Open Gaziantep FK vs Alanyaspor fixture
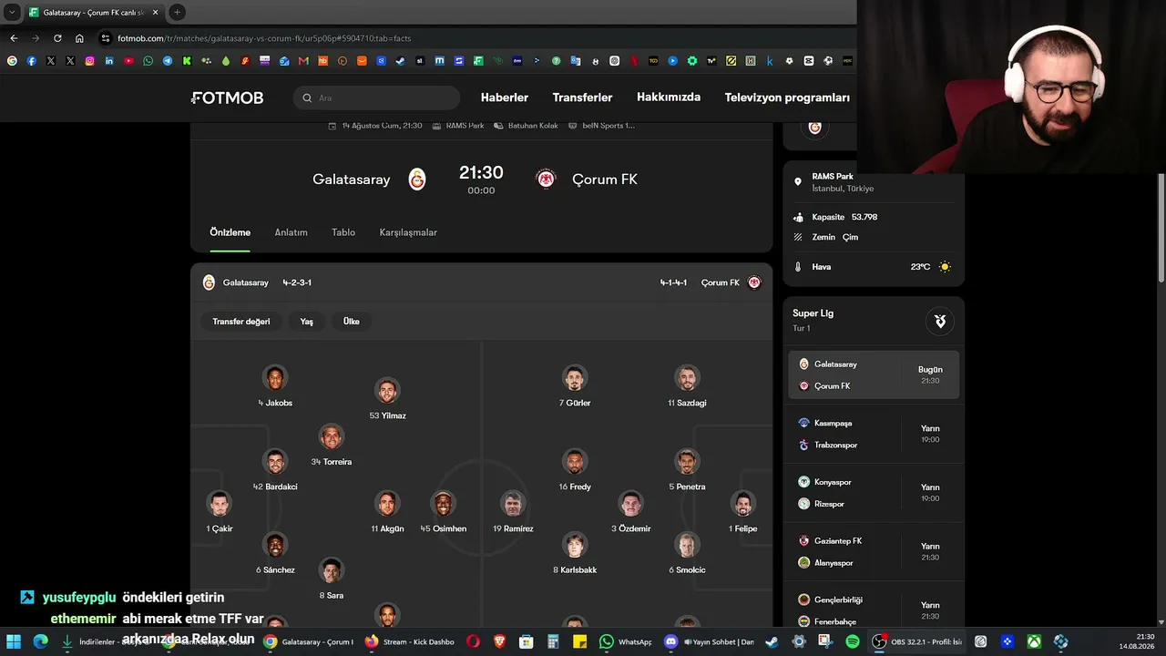The height and width of the screenshot is (656, 1166). pyautogui.click(x=874, y=552)
